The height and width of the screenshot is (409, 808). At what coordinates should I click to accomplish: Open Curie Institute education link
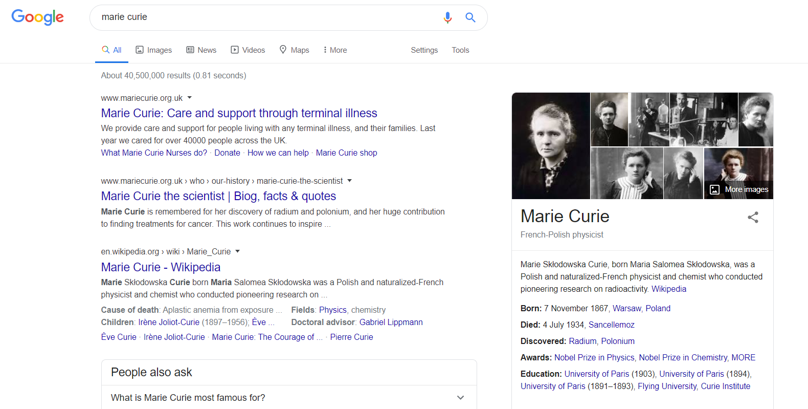[726, 386]
